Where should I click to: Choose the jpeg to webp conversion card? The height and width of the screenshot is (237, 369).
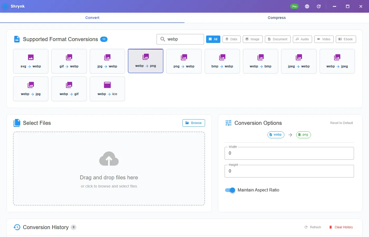(x=299, y=61)
